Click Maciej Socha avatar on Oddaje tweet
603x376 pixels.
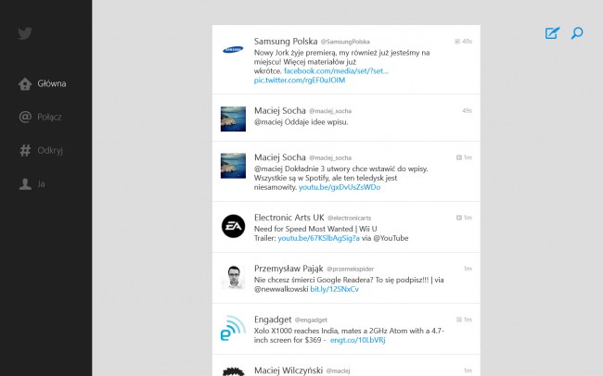(233, 119)
